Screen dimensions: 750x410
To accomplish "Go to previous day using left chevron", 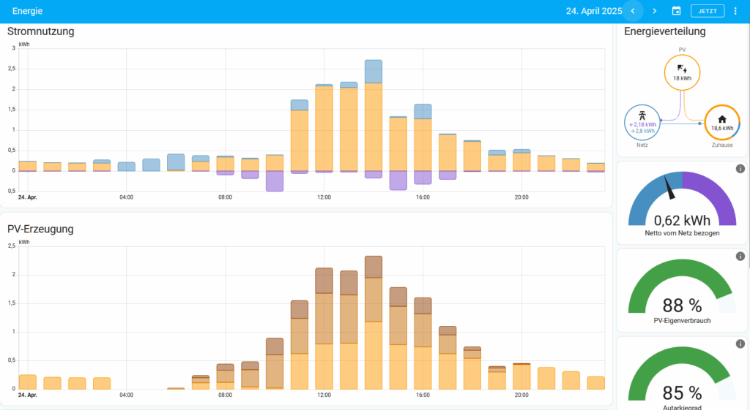I will click(634, 11).
